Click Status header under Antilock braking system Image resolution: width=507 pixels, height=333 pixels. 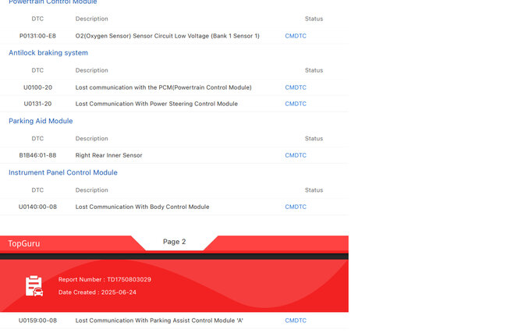tap(314, 70)
